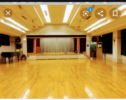Tap the piano stool beside the piano
The image size is (126, 100).
(x=24, y=57)
